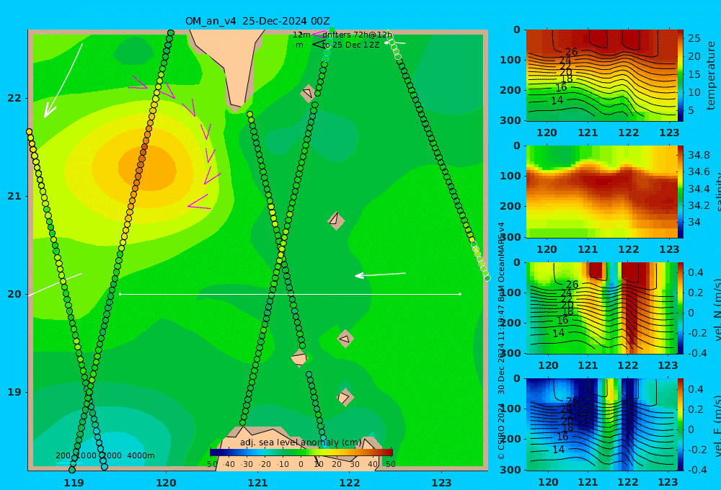Click the magenta arrowhead in the drifter legend
The height and width of the screenshot is (490, 721).
click(x=318, y=35)
